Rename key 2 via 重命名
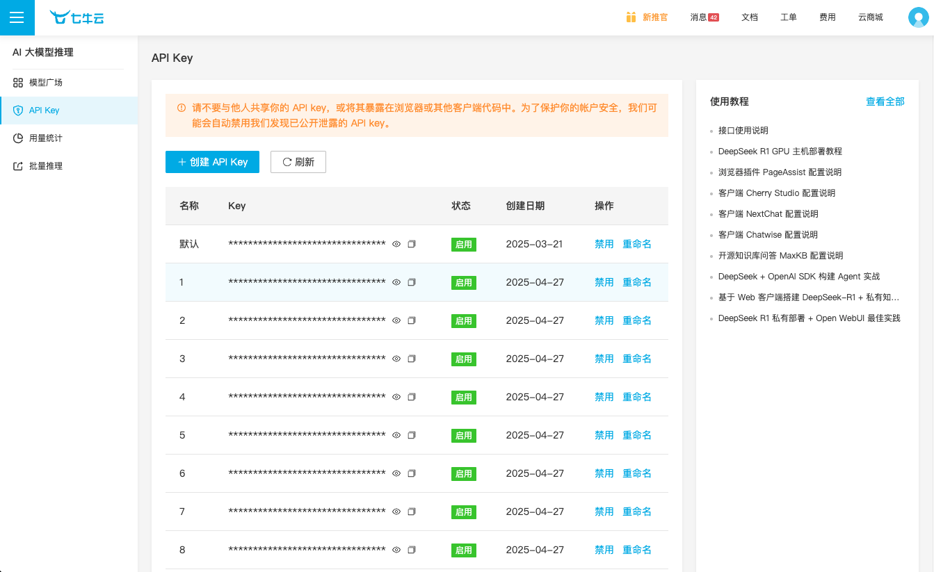934x572 pixels. point(637,320)
